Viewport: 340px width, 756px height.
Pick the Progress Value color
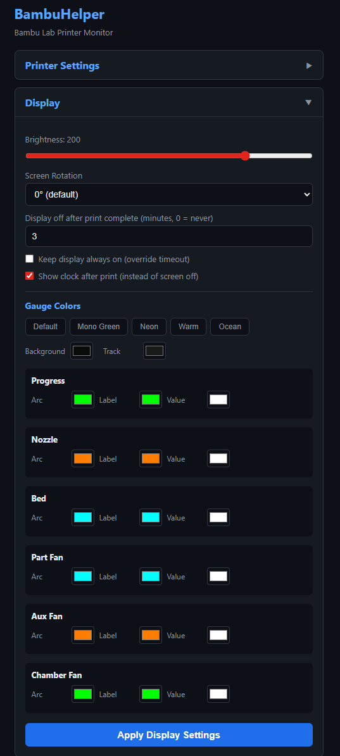pos(218,400)
